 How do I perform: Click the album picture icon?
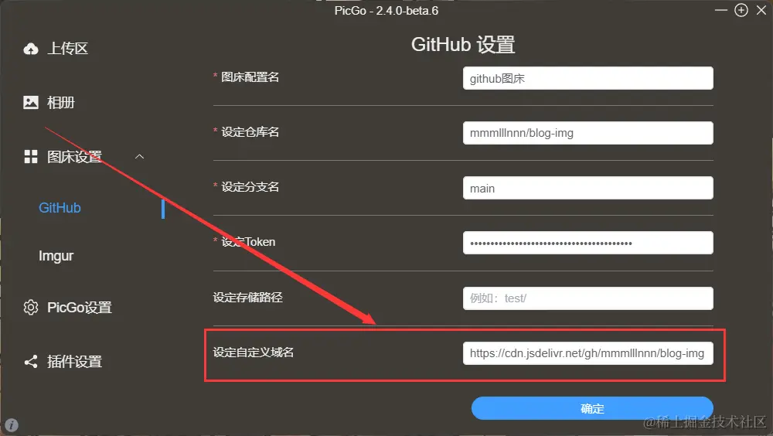click(31, 102)
